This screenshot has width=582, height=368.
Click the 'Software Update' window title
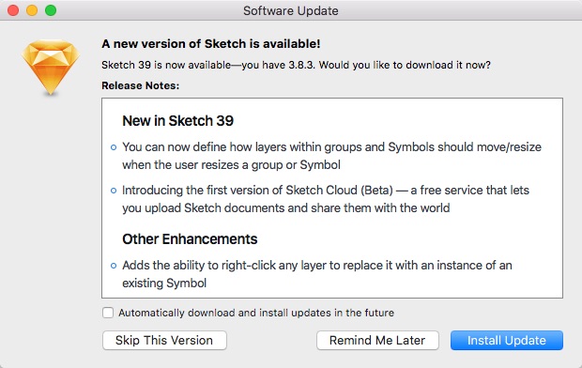pos(291,10)
